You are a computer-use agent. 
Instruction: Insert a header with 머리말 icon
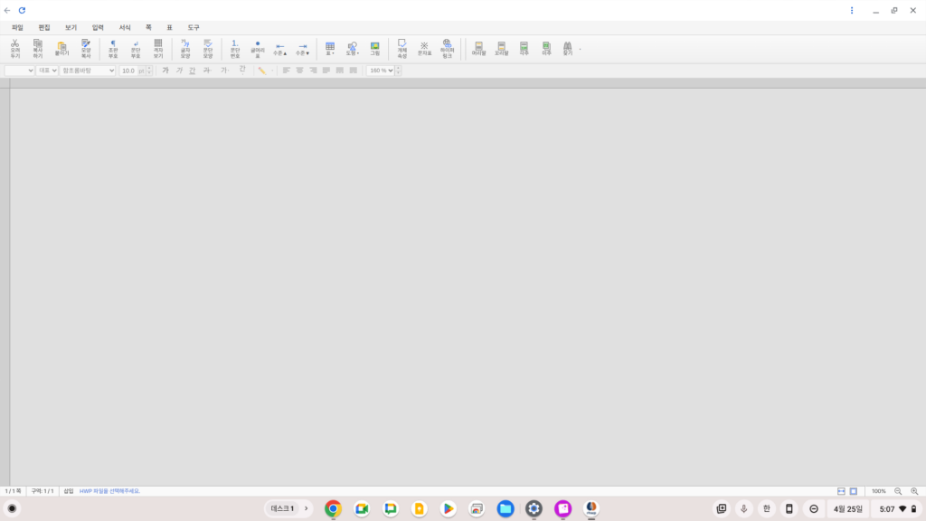[478, 48]
